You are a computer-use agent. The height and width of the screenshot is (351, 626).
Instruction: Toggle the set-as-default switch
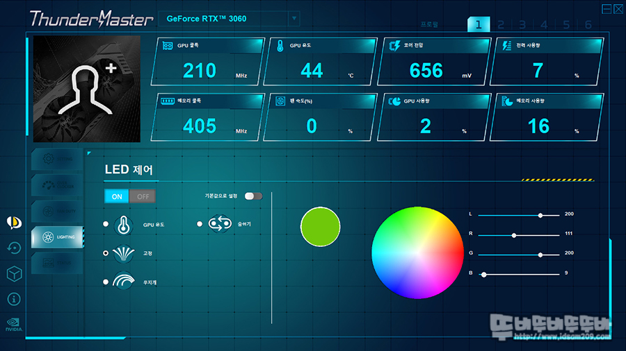(253, 196)
